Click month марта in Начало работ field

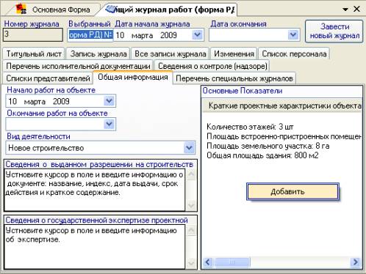(x=35, y=101)
